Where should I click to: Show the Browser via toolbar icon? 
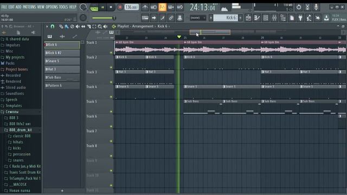click(x=283, y=18)
